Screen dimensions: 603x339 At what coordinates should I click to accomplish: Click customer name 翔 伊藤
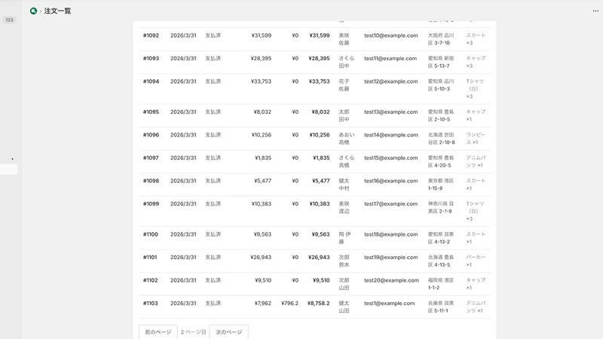(344, 238)
